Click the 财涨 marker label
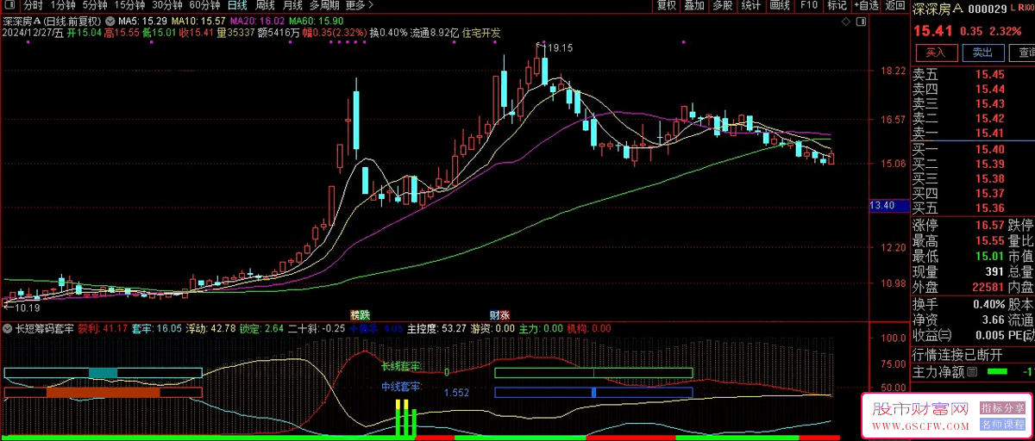Viewport: 1035px width, 441px height. 499,315
